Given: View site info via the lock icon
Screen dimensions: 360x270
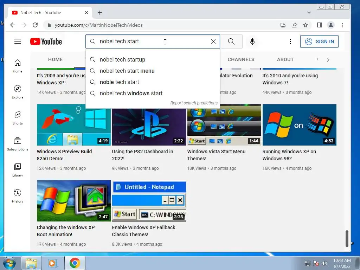Looking at the screenshot, I should click(49, 25).
